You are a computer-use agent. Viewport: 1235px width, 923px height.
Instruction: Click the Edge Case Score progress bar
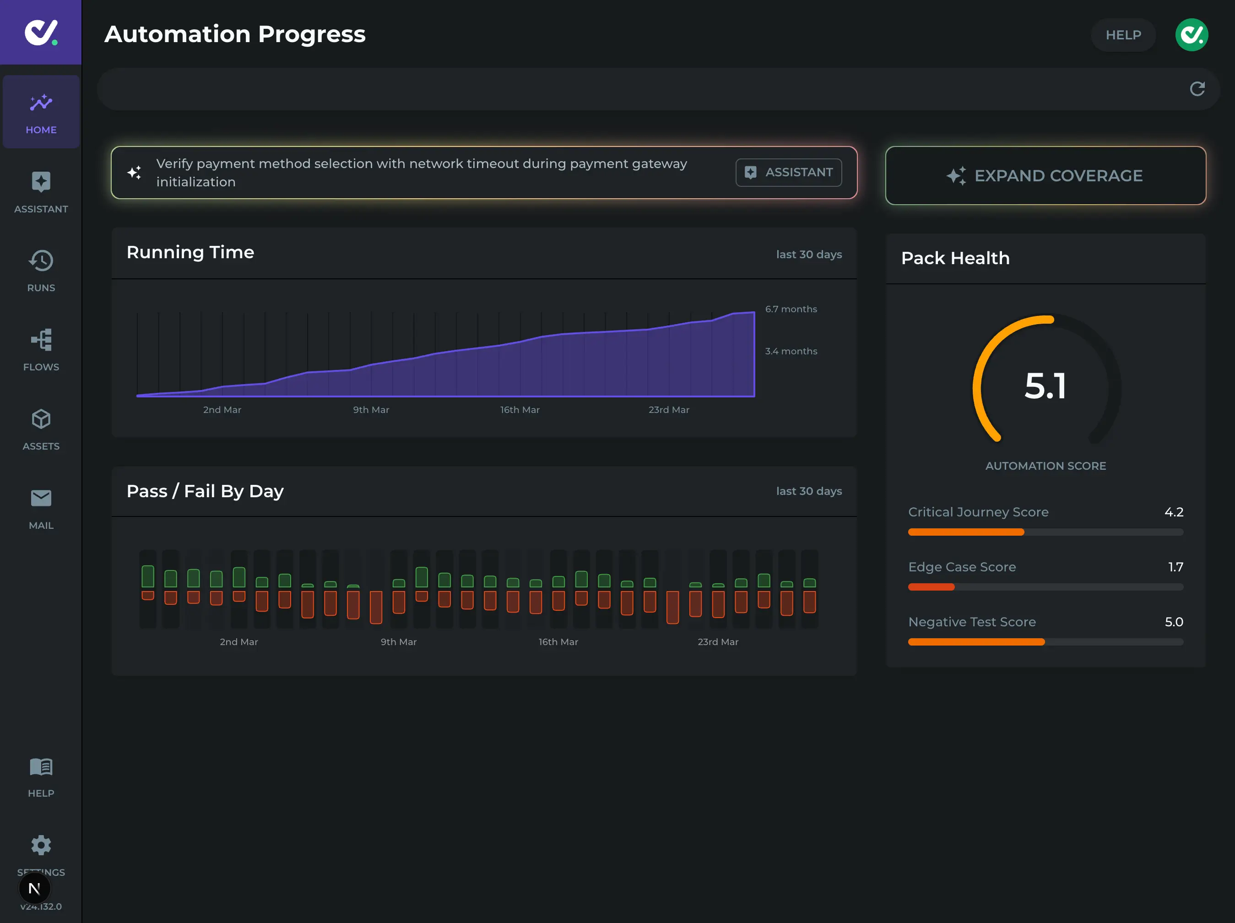[1045, 587]
